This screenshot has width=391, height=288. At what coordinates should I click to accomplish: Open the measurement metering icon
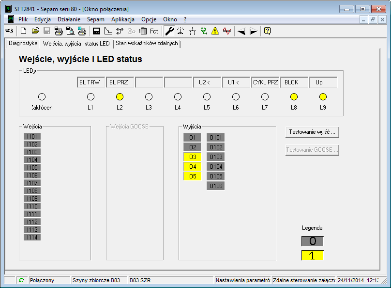click(x=180, y=31)
